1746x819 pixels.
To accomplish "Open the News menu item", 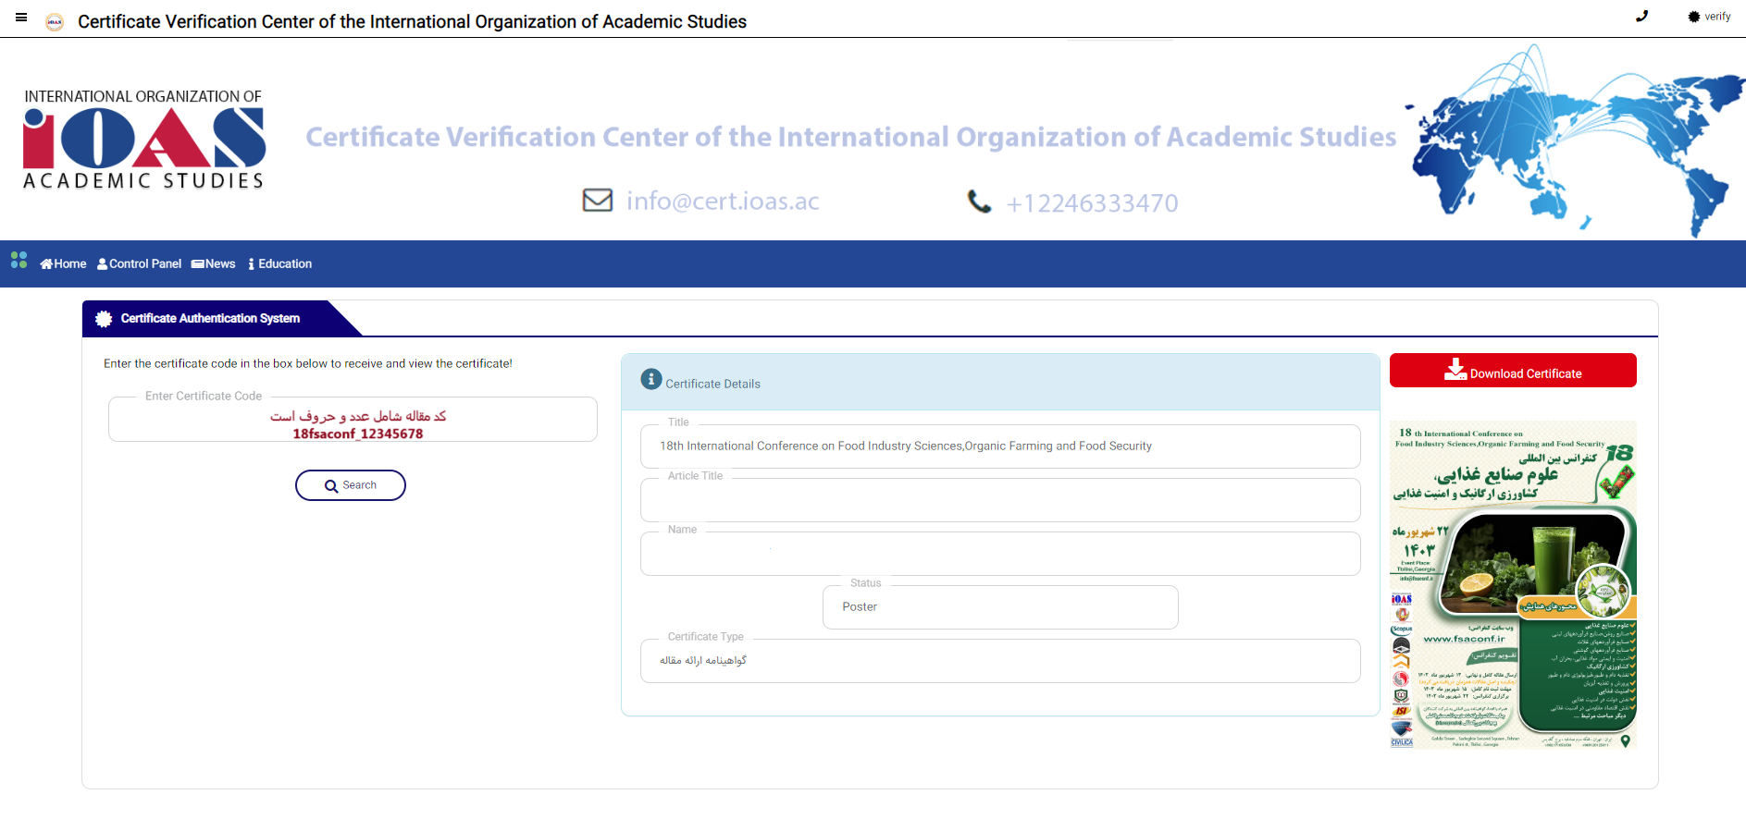I will pyautogui.click(x=214, y=263).
